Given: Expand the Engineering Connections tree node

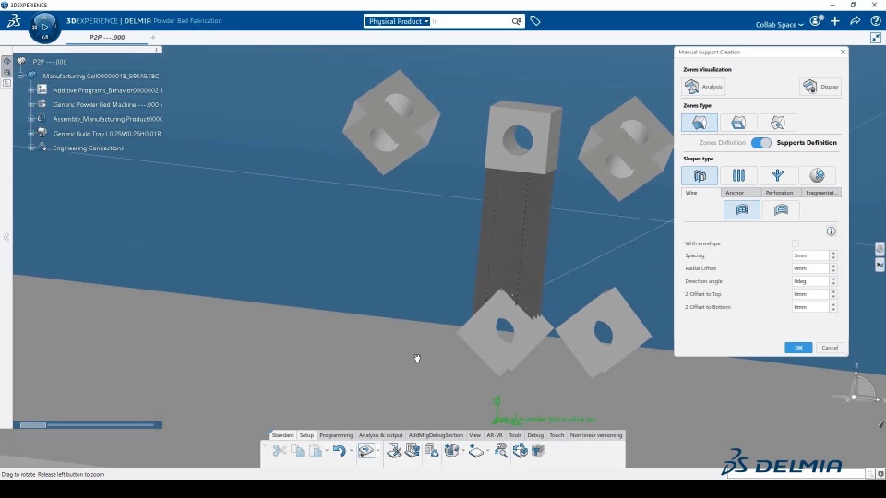Looking at the screenshot, I should pyautogui.click(x=31, y=148).
